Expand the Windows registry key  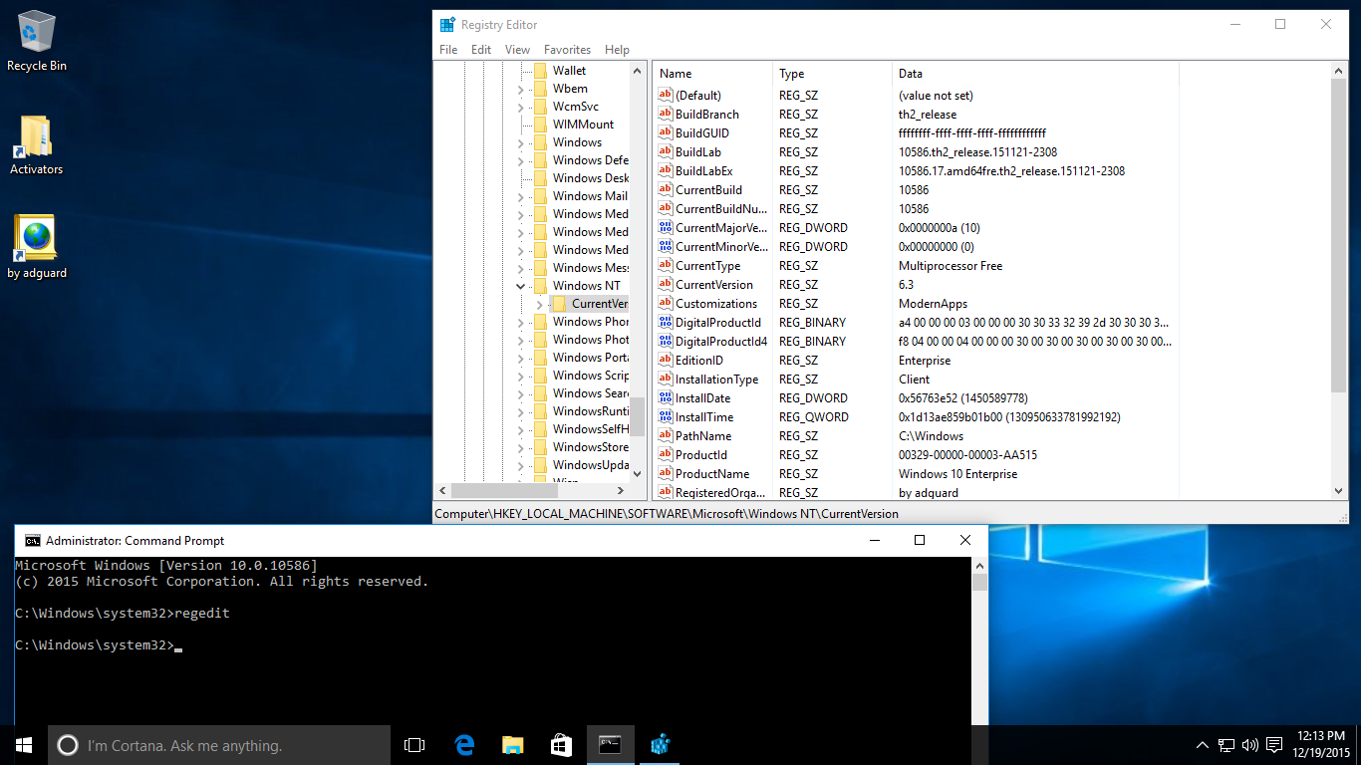tap(520, 142)
